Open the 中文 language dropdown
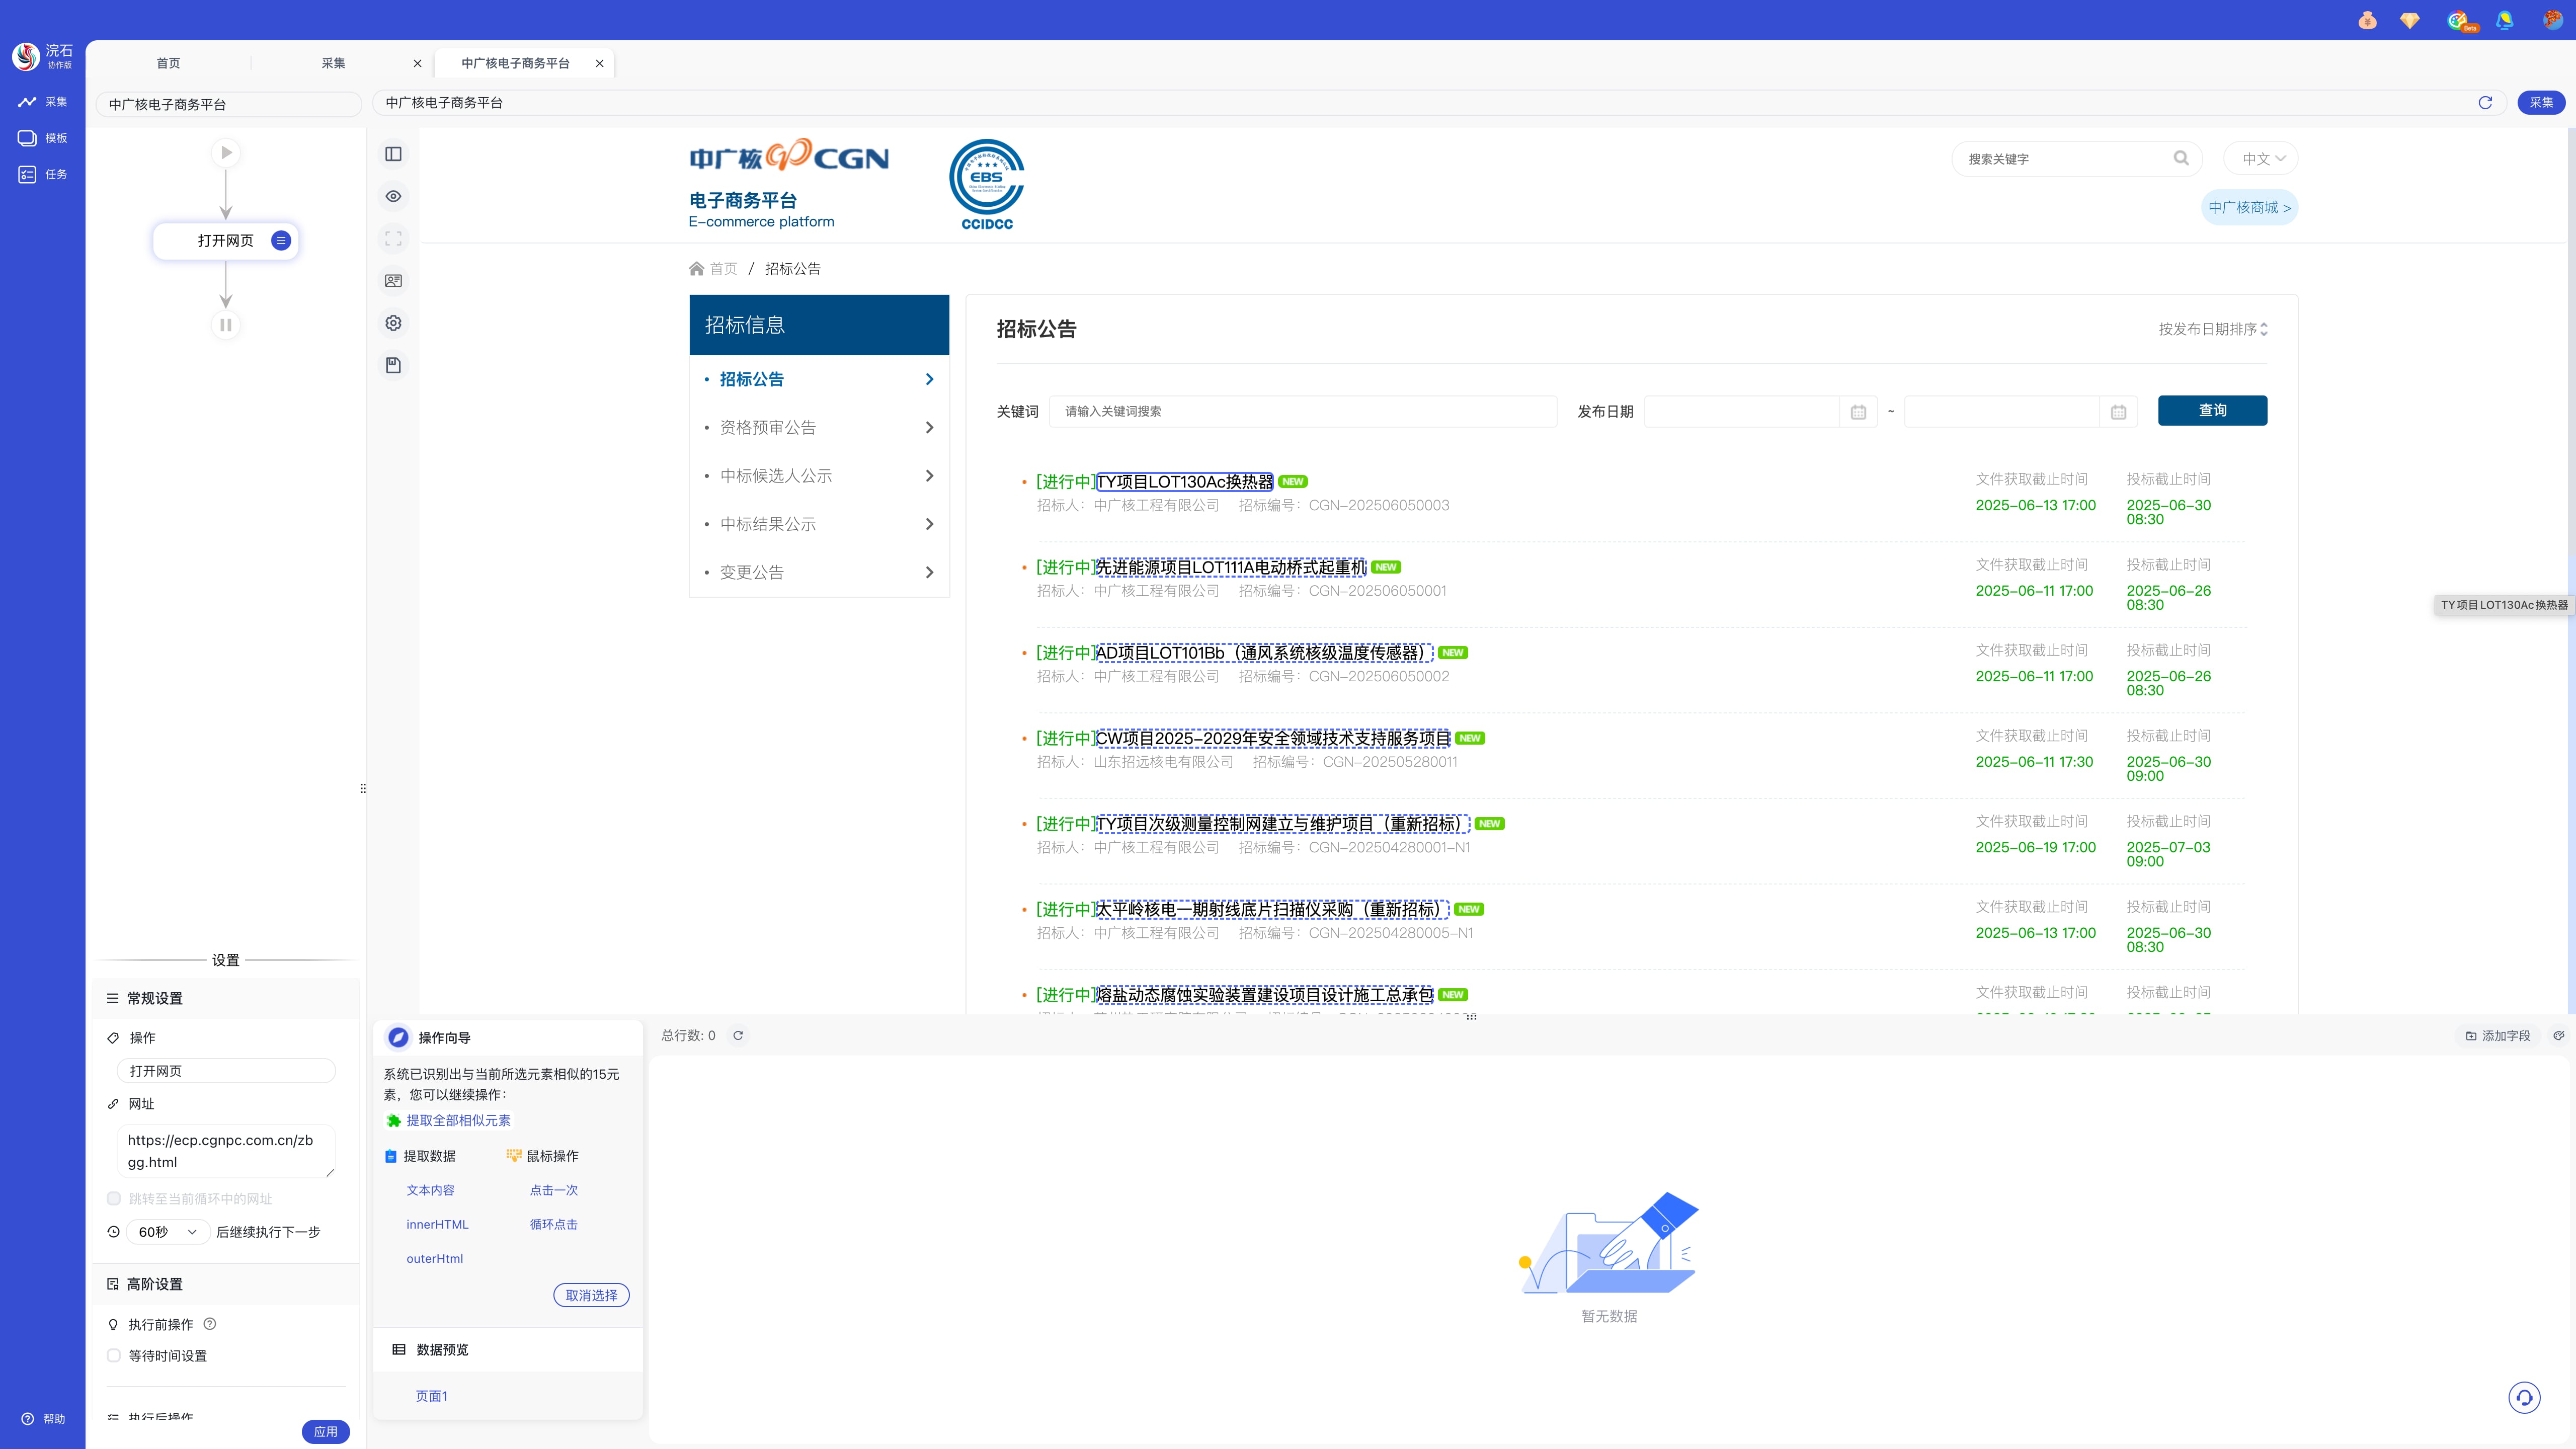The width and height of the screenshot is (2576, 1449). [x=2260, y=159]
